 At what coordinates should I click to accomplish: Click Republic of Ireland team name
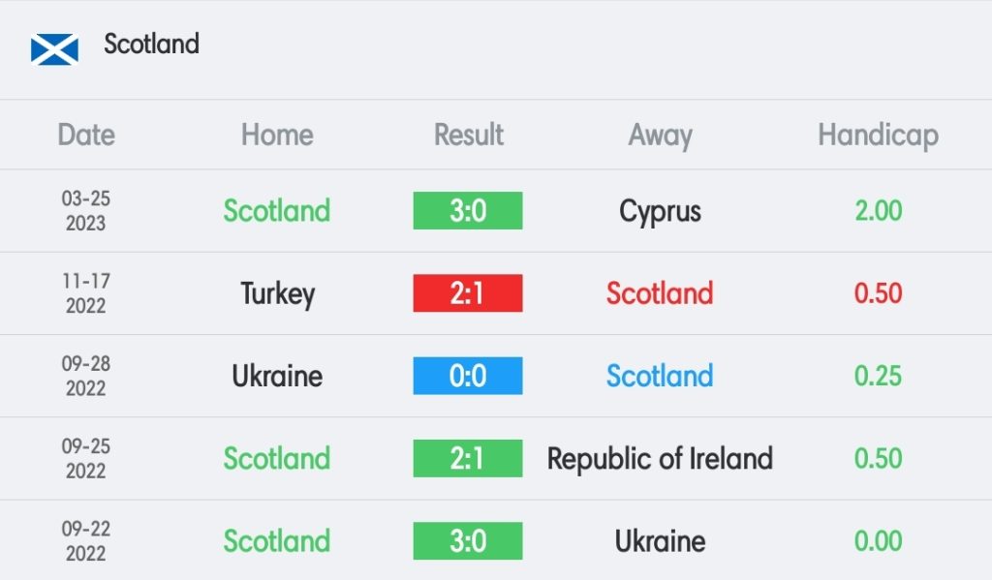click(x=660, y=459)
